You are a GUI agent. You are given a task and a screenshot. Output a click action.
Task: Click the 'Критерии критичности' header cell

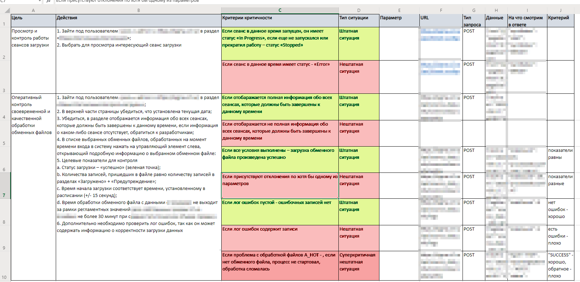(x=280, y=21)
